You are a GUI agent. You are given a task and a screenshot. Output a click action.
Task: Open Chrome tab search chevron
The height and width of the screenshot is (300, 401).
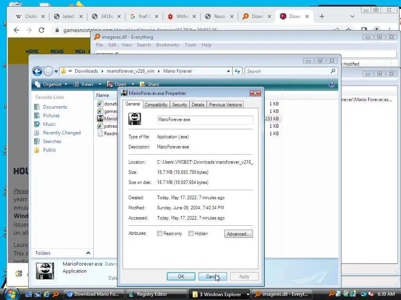pyautogui.click(x=352, y=16)
